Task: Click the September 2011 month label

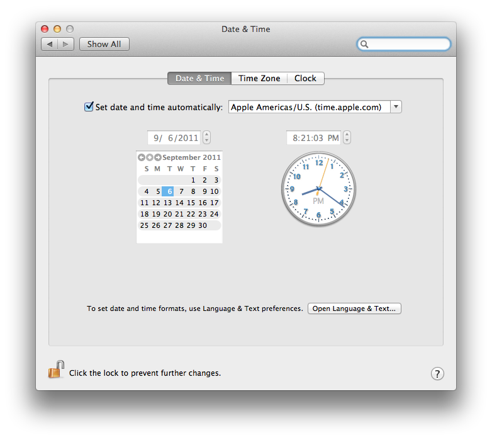Action: (x=191, y=157)
